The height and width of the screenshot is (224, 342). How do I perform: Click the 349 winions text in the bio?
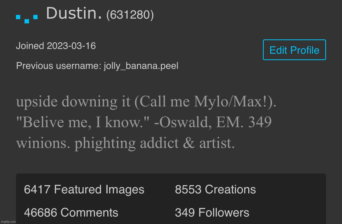pyautogui.click(x=43, y=143)
